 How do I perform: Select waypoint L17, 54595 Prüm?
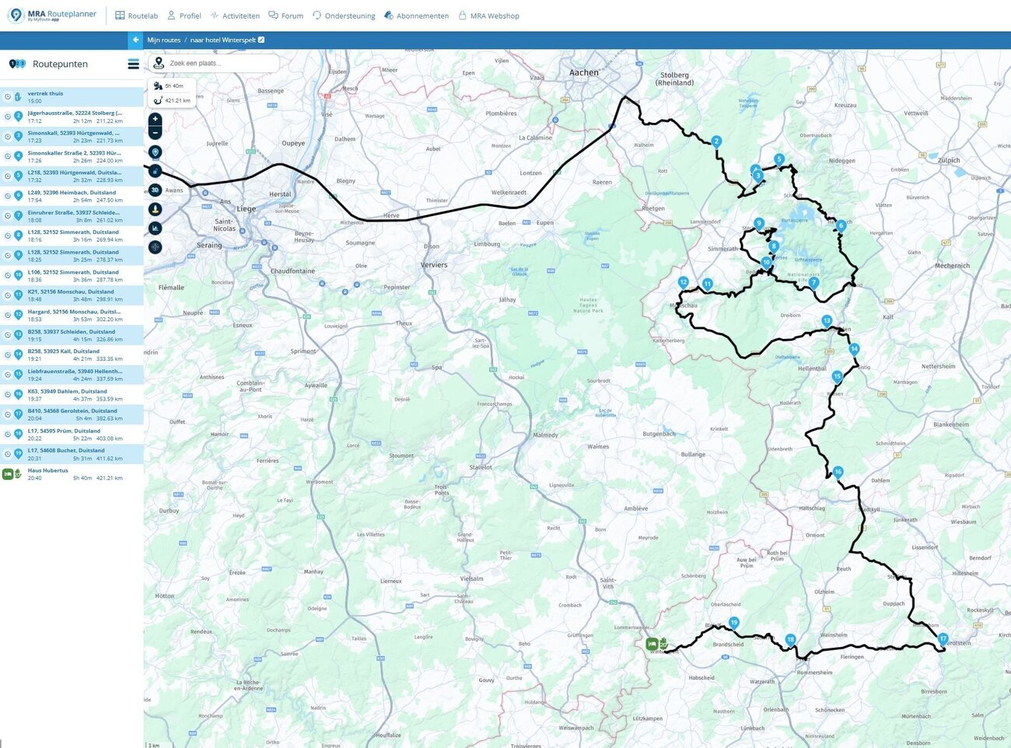tap(72, 434)
